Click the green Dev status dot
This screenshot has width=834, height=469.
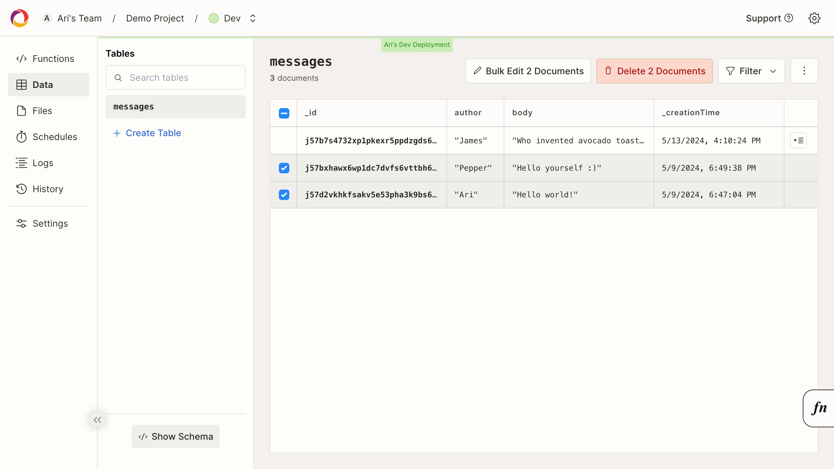coord(214,18)
